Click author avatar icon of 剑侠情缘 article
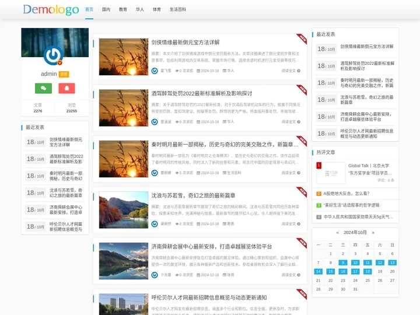Viewport: 420px width, 315px height. point(155,71)
